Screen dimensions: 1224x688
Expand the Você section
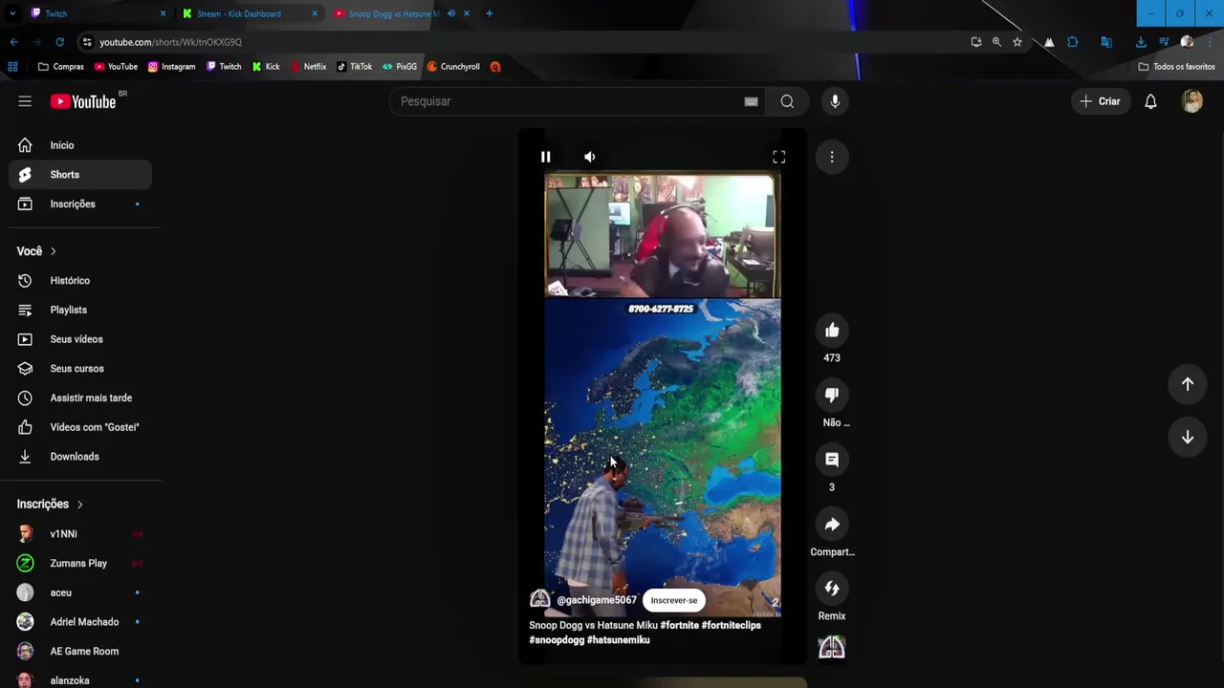click(x=36, y=251)
